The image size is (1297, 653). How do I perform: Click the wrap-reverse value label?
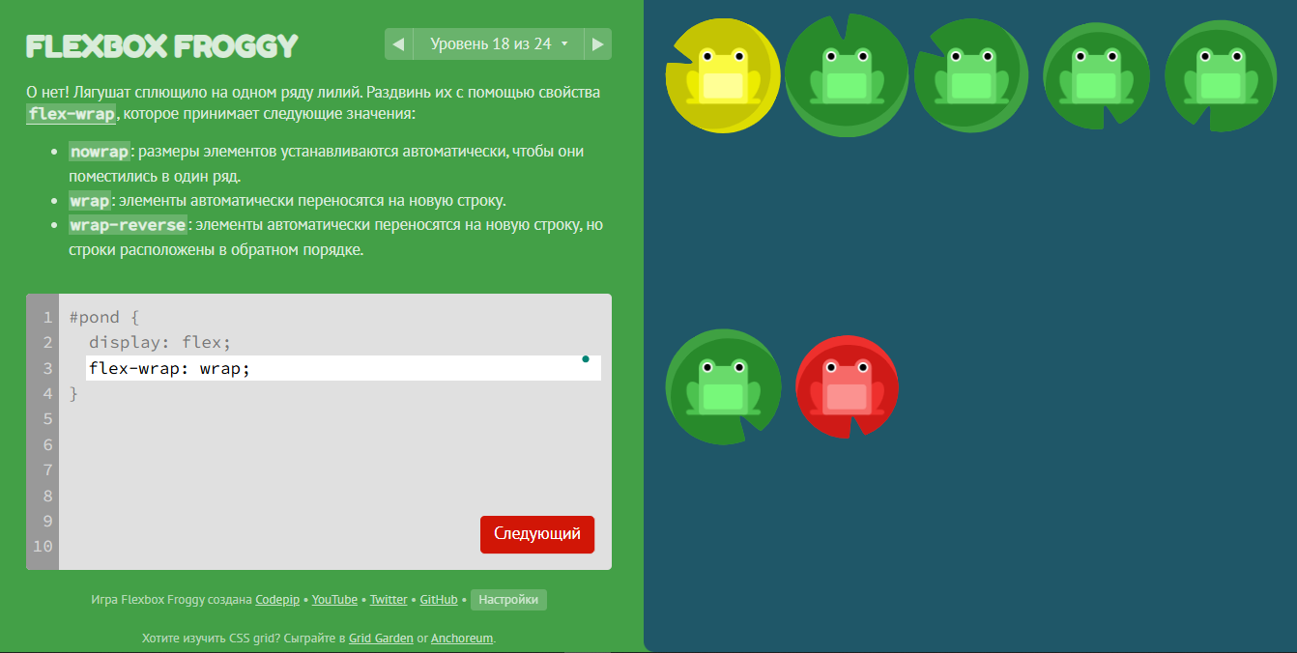(128, 225)
